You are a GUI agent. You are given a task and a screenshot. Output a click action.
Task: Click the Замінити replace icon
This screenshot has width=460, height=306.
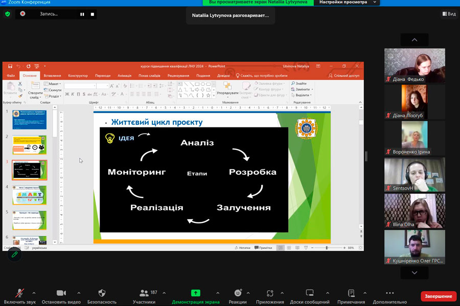click(293, 89)
